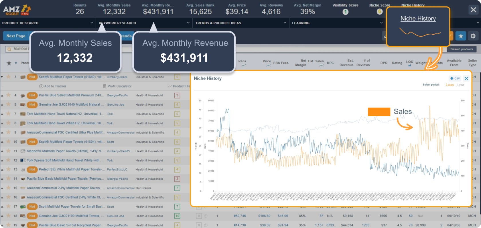Expand row 11 Kleenex Multifold
Image resolution: width=481 pixels, height=228 pixels.
tap(2, 151)
